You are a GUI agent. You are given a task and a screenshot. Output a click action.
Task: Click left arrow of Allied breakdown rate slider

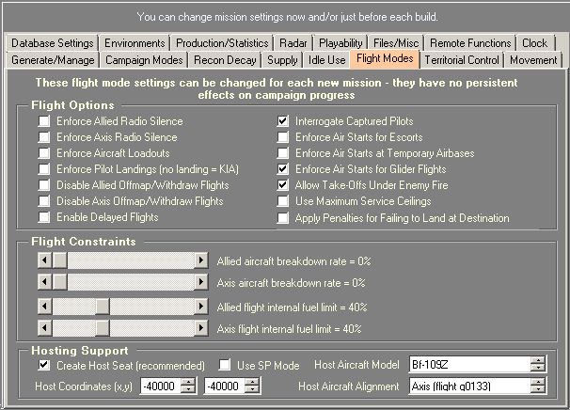point(43,260)
